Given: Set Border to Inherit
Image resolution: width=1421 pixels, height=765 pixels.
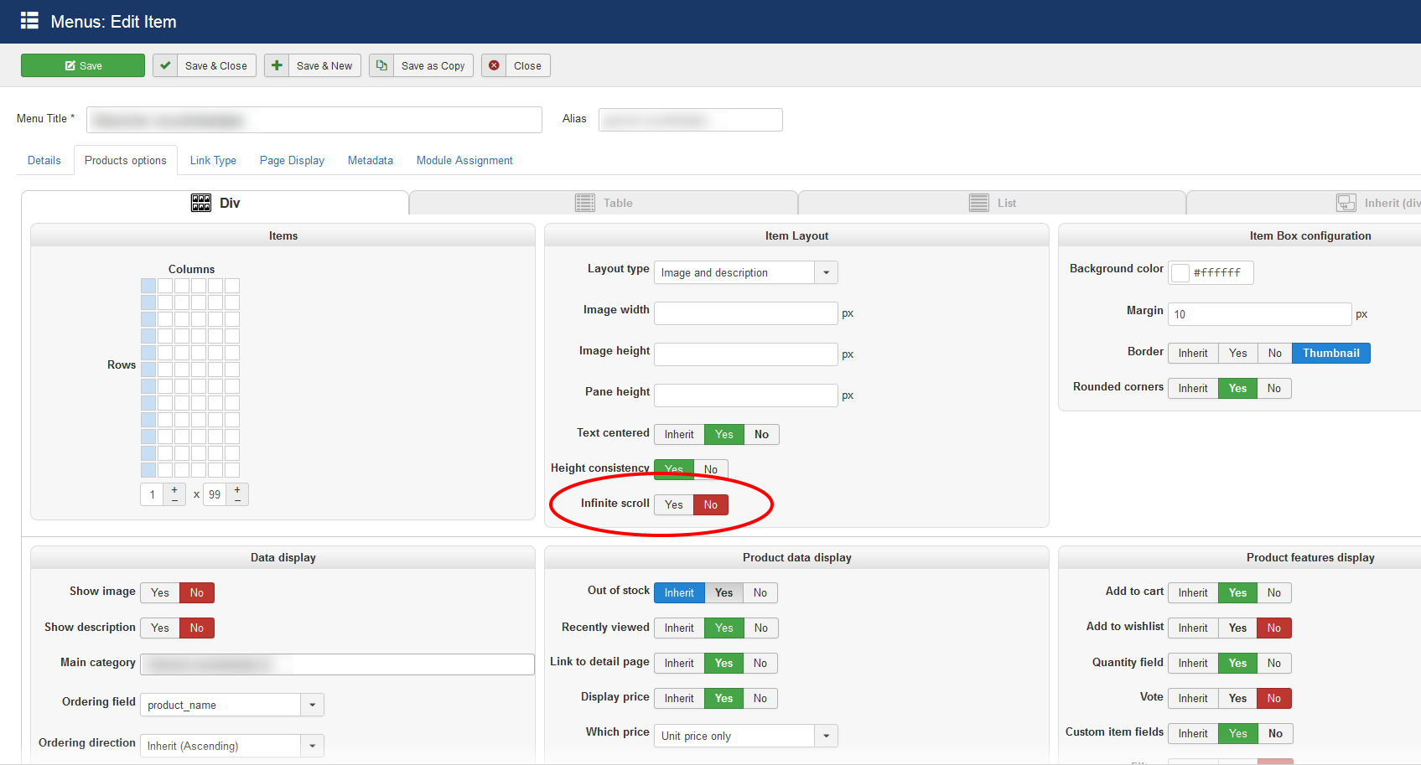Looking at the screenshot, I should 1193,353.
